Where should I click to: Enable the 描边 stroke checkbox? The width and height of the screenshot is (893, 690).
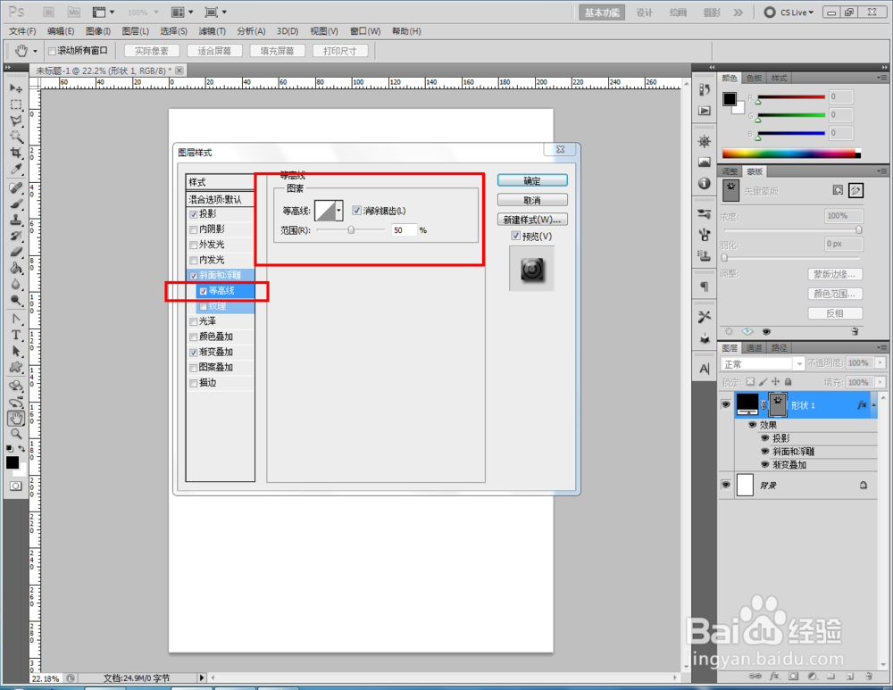pos(194,383)
